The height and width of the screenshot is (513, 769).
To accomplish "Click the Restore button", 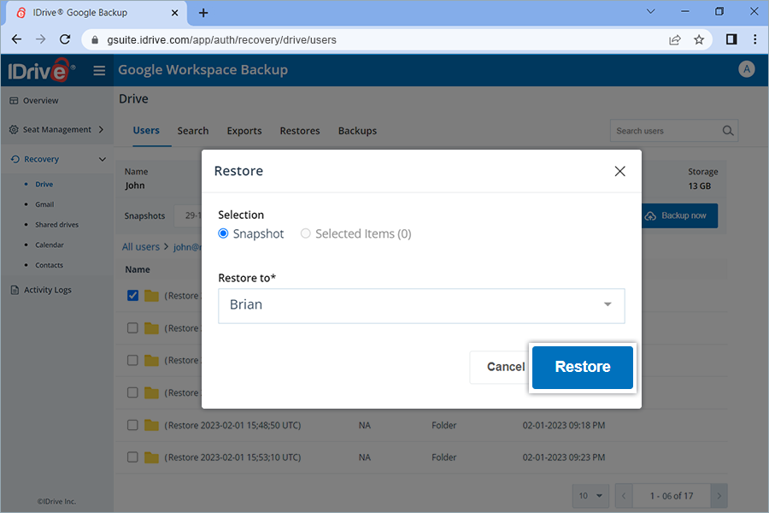I will (582, 366).
